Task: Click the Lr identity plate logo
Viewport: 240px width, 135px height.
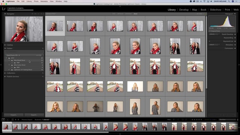Action: 4,9
